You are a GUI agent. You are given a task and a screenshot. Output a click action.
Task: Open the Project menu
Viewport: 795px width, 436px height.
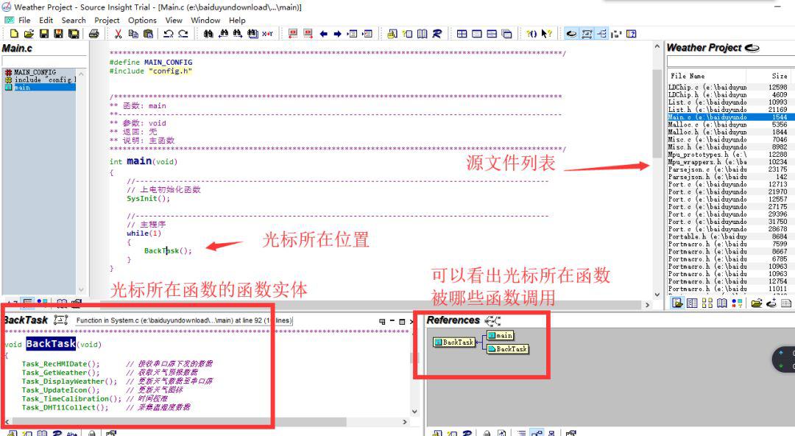(x=107, y=21)
